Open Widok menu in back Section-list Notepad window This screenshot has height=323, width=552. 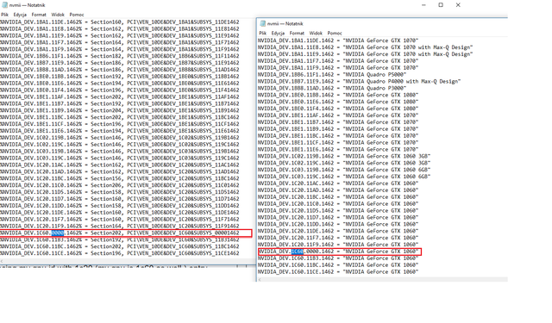point(58,15)
